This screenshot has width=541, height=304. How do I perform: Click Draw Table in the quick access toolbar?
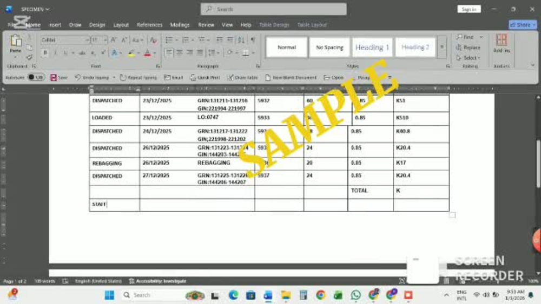coord(242,77)
